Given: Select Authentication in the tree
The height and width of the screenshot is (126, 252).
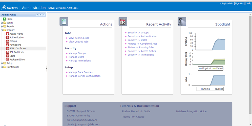Looking at the screenshot, I should (17, 37).
